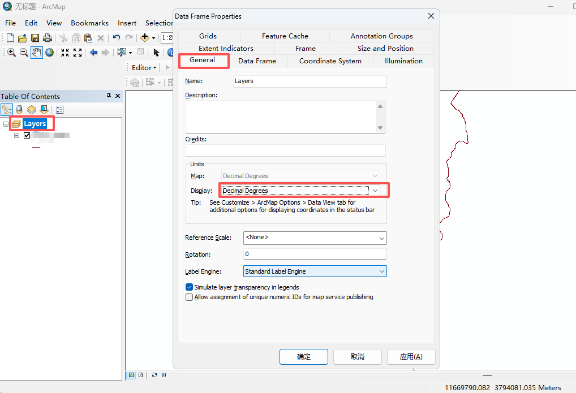Select the Layers data frame in TOC
Screen dimensions: 576x393
point(35,124)
